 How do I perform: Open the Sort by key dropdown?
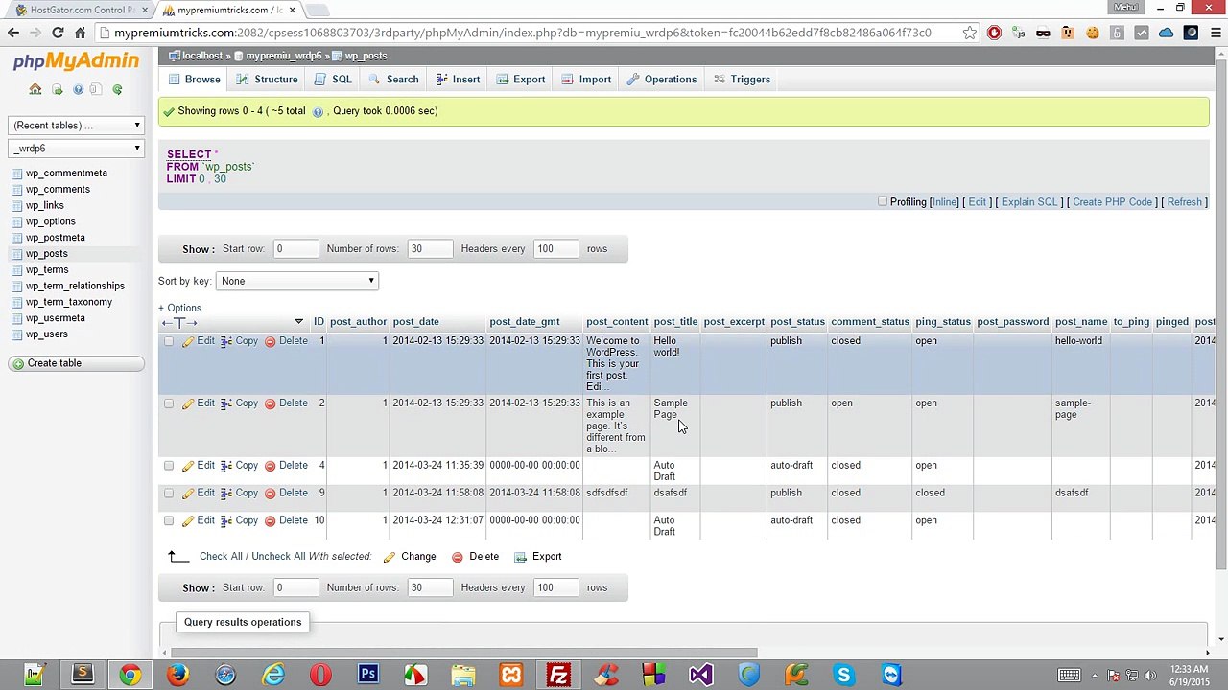click(x=297, y=281)
